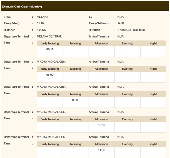Click the Afternoon header in fourth timetable
Screen dimensions: 170x158
pos(102,119)
